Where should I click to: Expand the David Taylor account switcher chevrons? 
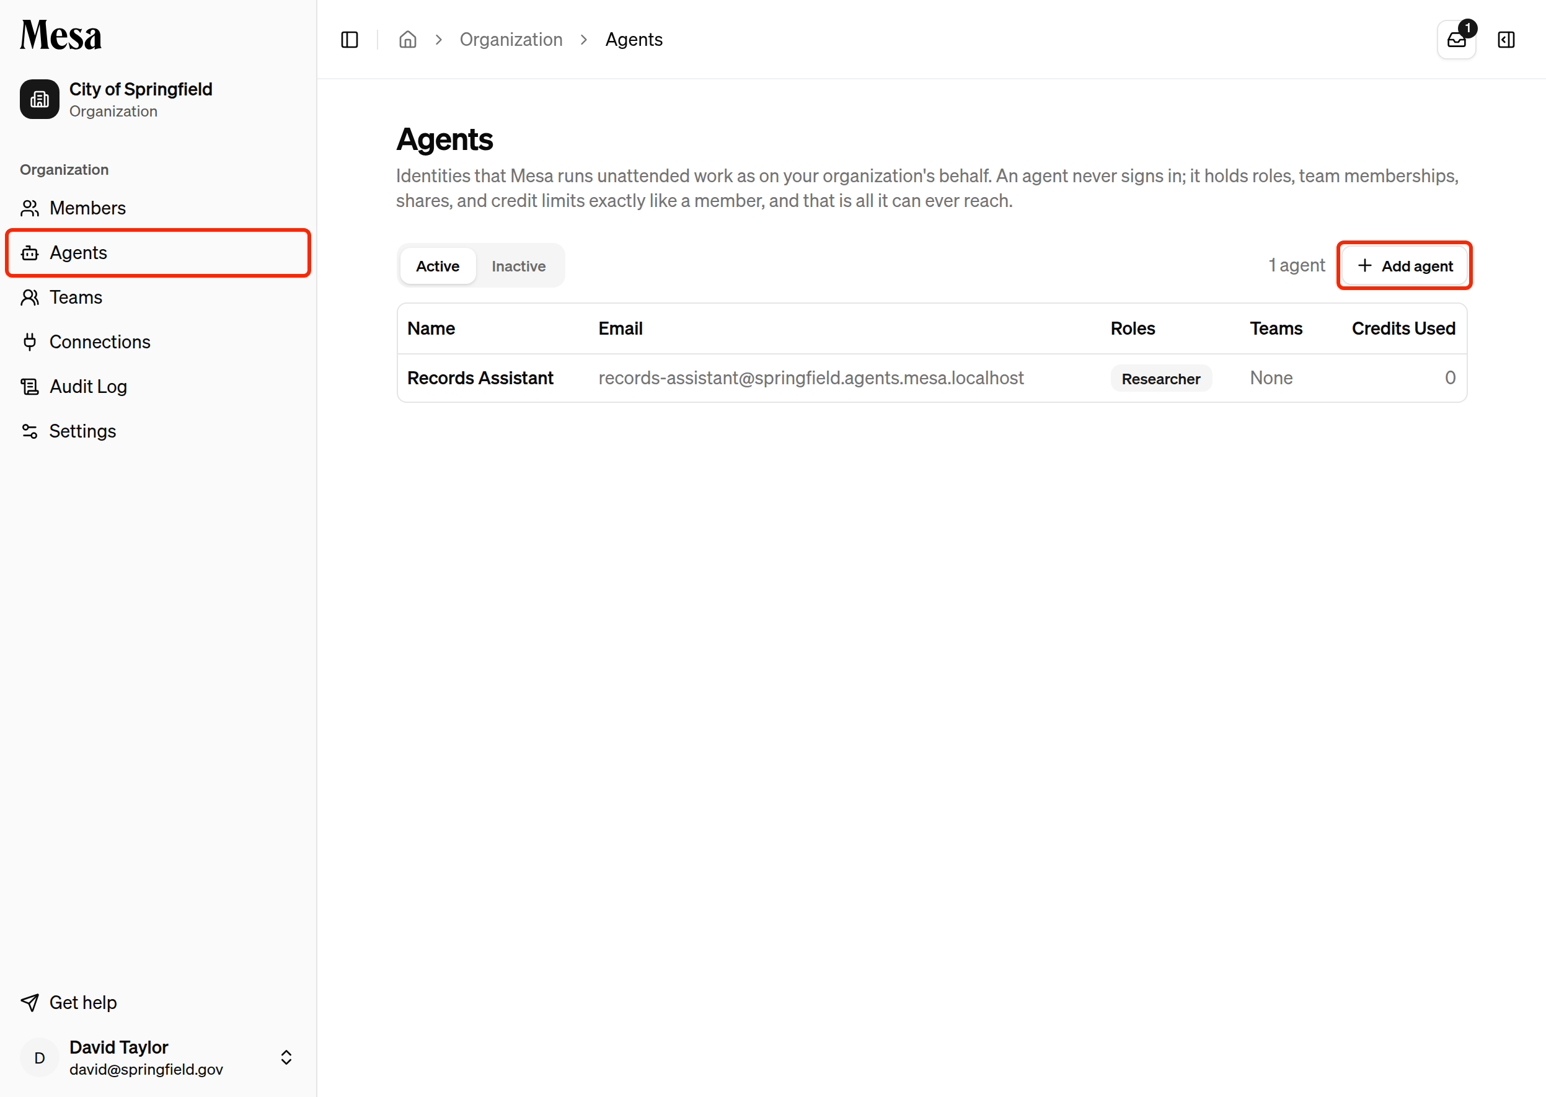(x=286, y=1057)
